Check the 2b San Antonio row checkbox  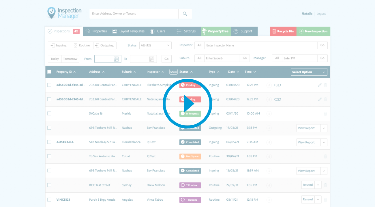coord(49,156)
